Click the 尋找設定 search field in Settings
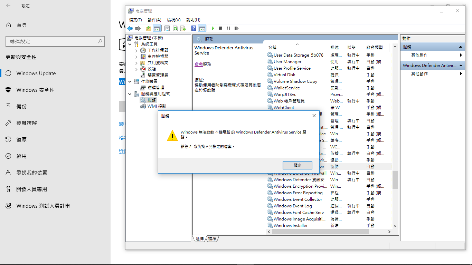Image resolution: width=472 pixels, height=265 pixels. point(55,41)
